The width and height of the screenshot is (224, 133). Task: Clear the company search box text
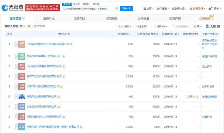[117, 8]
